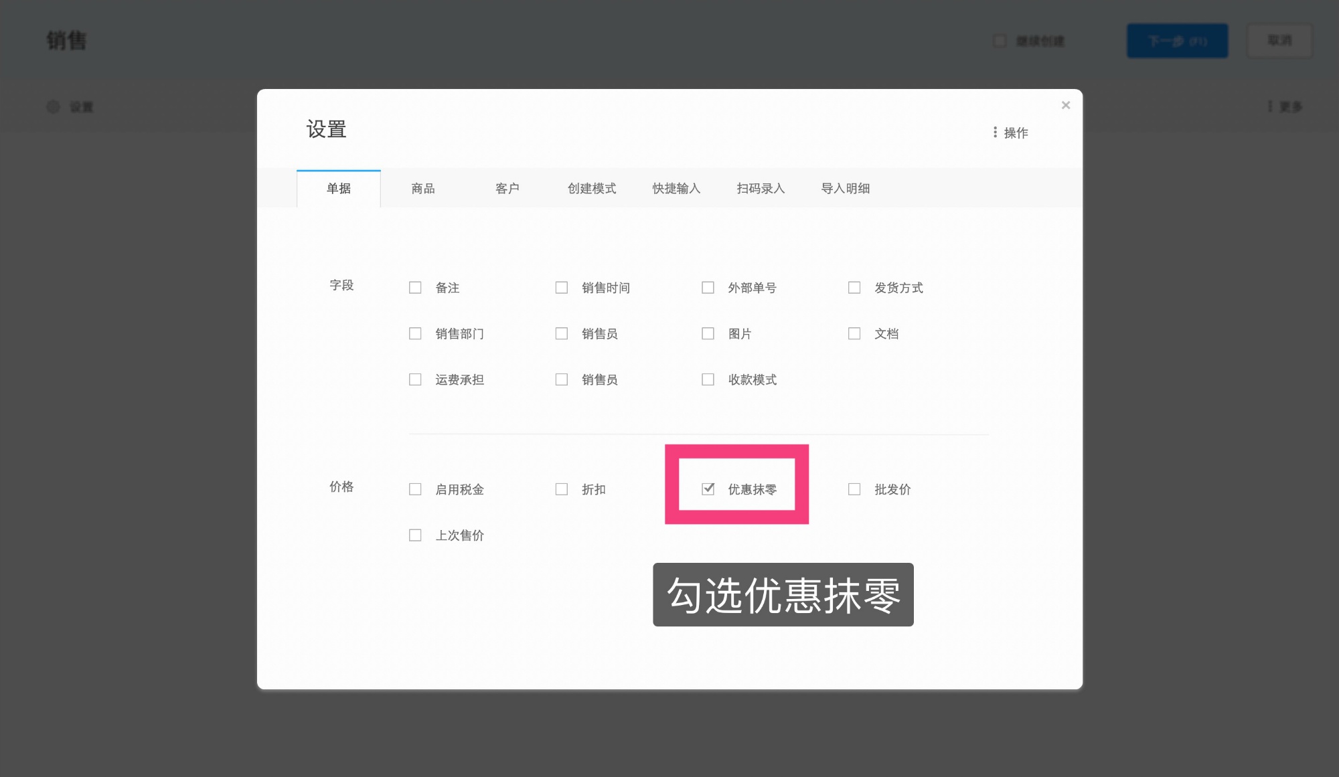
Task: Enable the 销售部门 field
Action: coord(415,333)
